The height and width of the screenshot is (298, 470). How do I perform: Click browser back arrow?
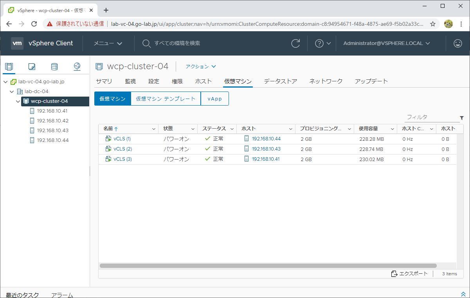(x=9, y=24)
